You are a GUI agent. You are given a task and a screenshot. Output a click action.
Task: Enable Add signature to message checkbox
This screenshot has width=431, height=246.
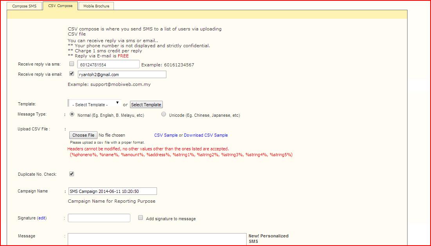tap(141, 218)
